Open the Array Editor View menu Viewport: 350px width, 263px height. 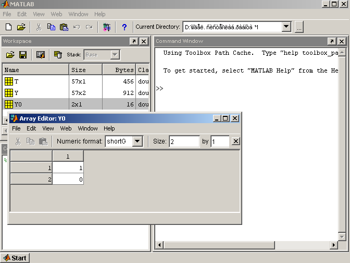[48, 128]
